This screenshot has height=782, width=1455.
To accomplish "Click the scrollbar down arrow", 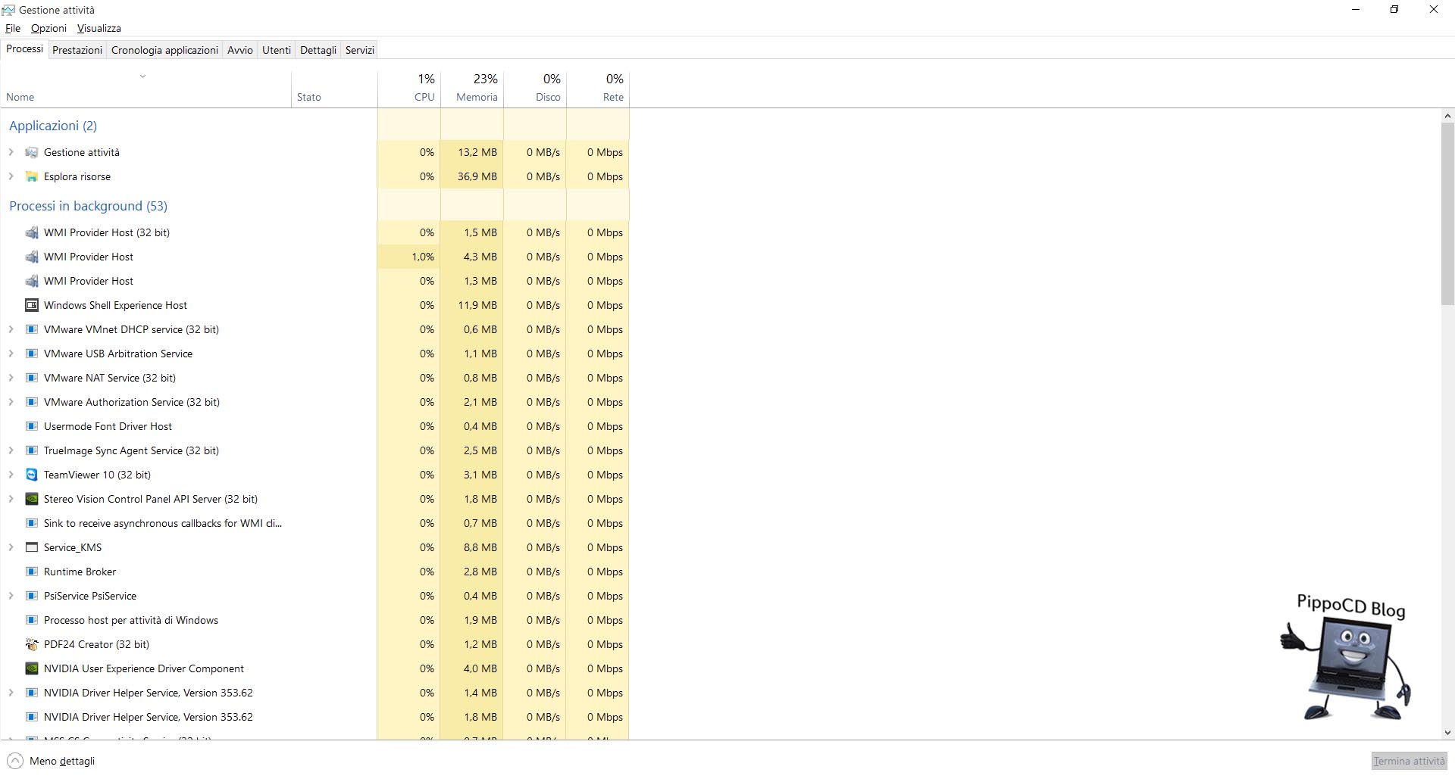I will click(1448, 733).
